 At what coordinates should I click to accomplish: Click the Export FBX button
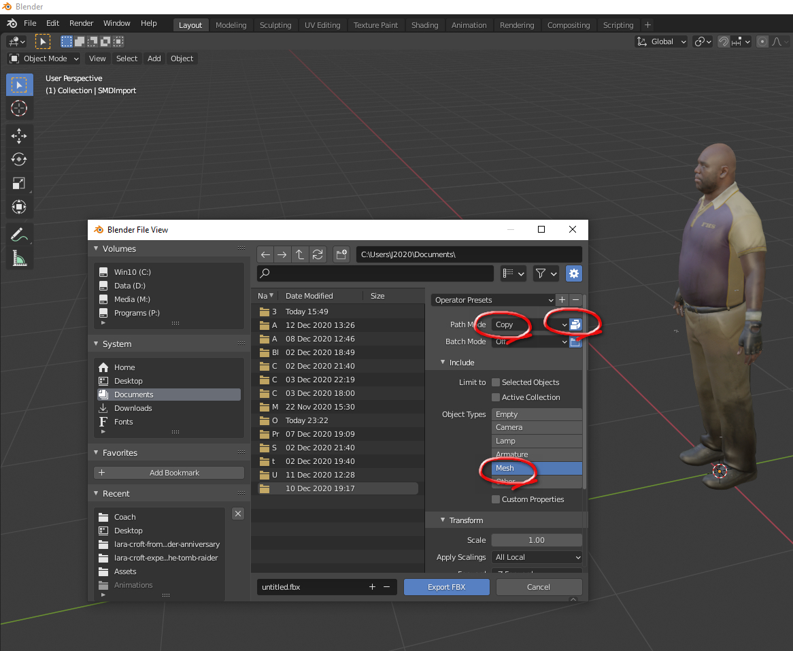click(x=447, y=587)
